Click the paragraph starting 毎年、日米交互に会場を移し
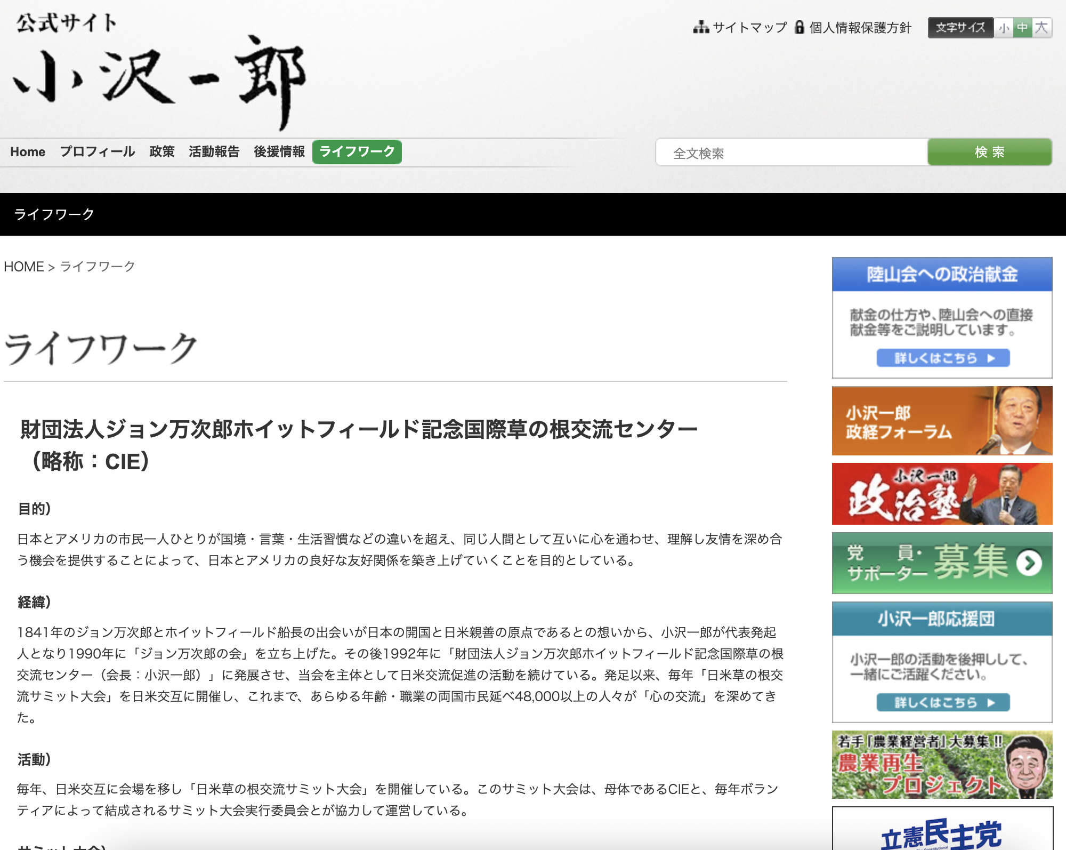Image resolution: width=1066 pixels, height=850 pixels. click(x=398, y=800)
